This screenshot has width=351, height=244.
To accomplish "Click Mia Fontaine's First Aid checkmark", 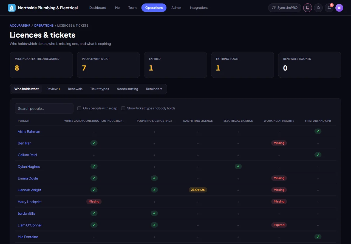I will click(x=318, y=236).
